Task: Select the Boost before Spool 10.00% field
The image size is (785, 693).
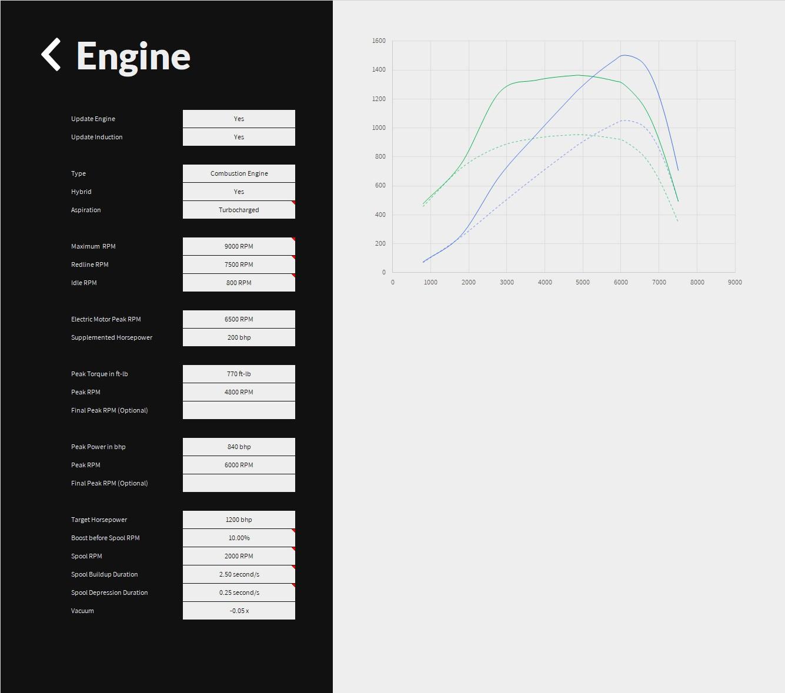Action: tap(239, 538)
